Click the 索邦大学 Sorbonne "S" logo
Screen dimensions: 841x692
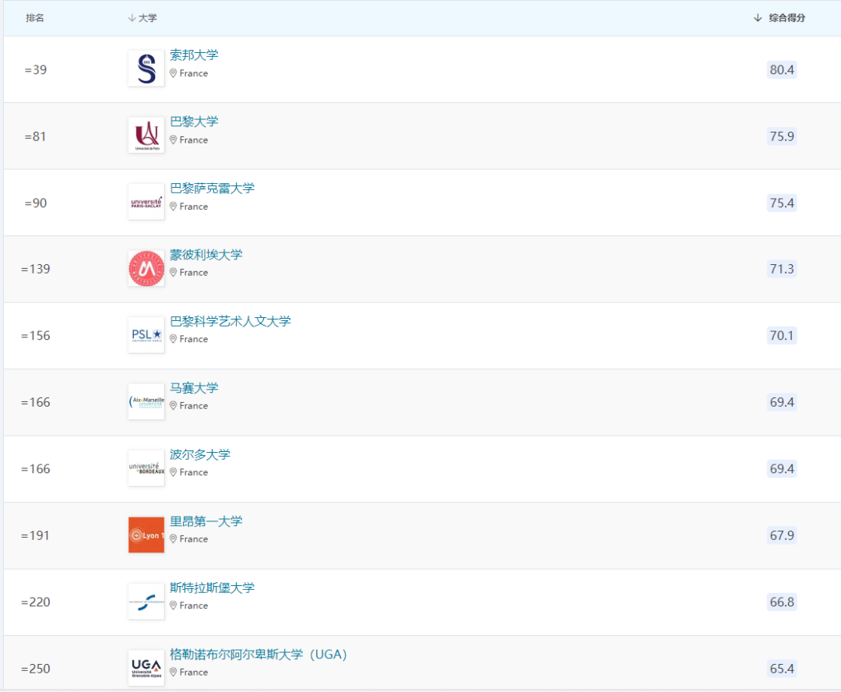pos(146,68)
